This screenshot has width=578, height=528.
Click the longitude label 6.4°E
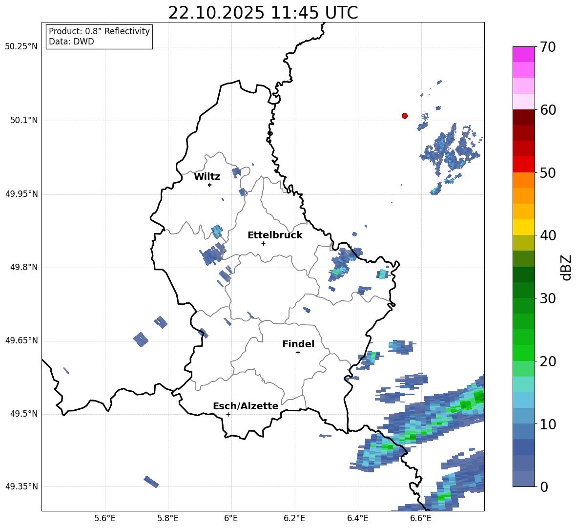coord(357,518)
